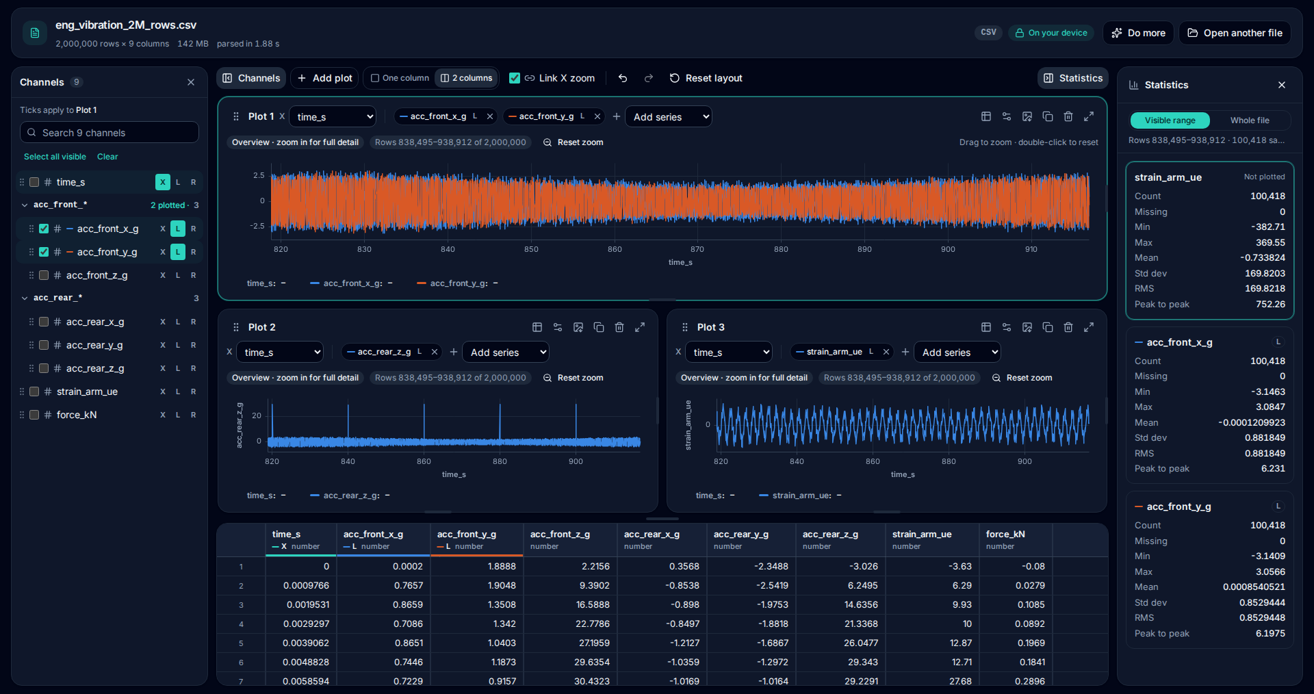Check the force_kN channel checkbox
1314x694 pixels.
[x=34, y=415]
